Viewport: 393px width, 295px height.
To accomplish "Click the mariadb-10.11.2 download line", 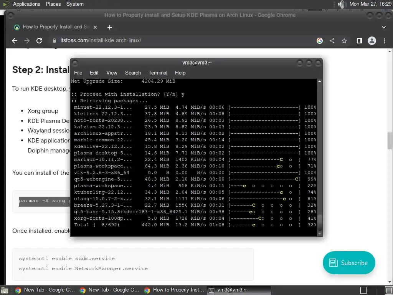I will click(195, 159).
